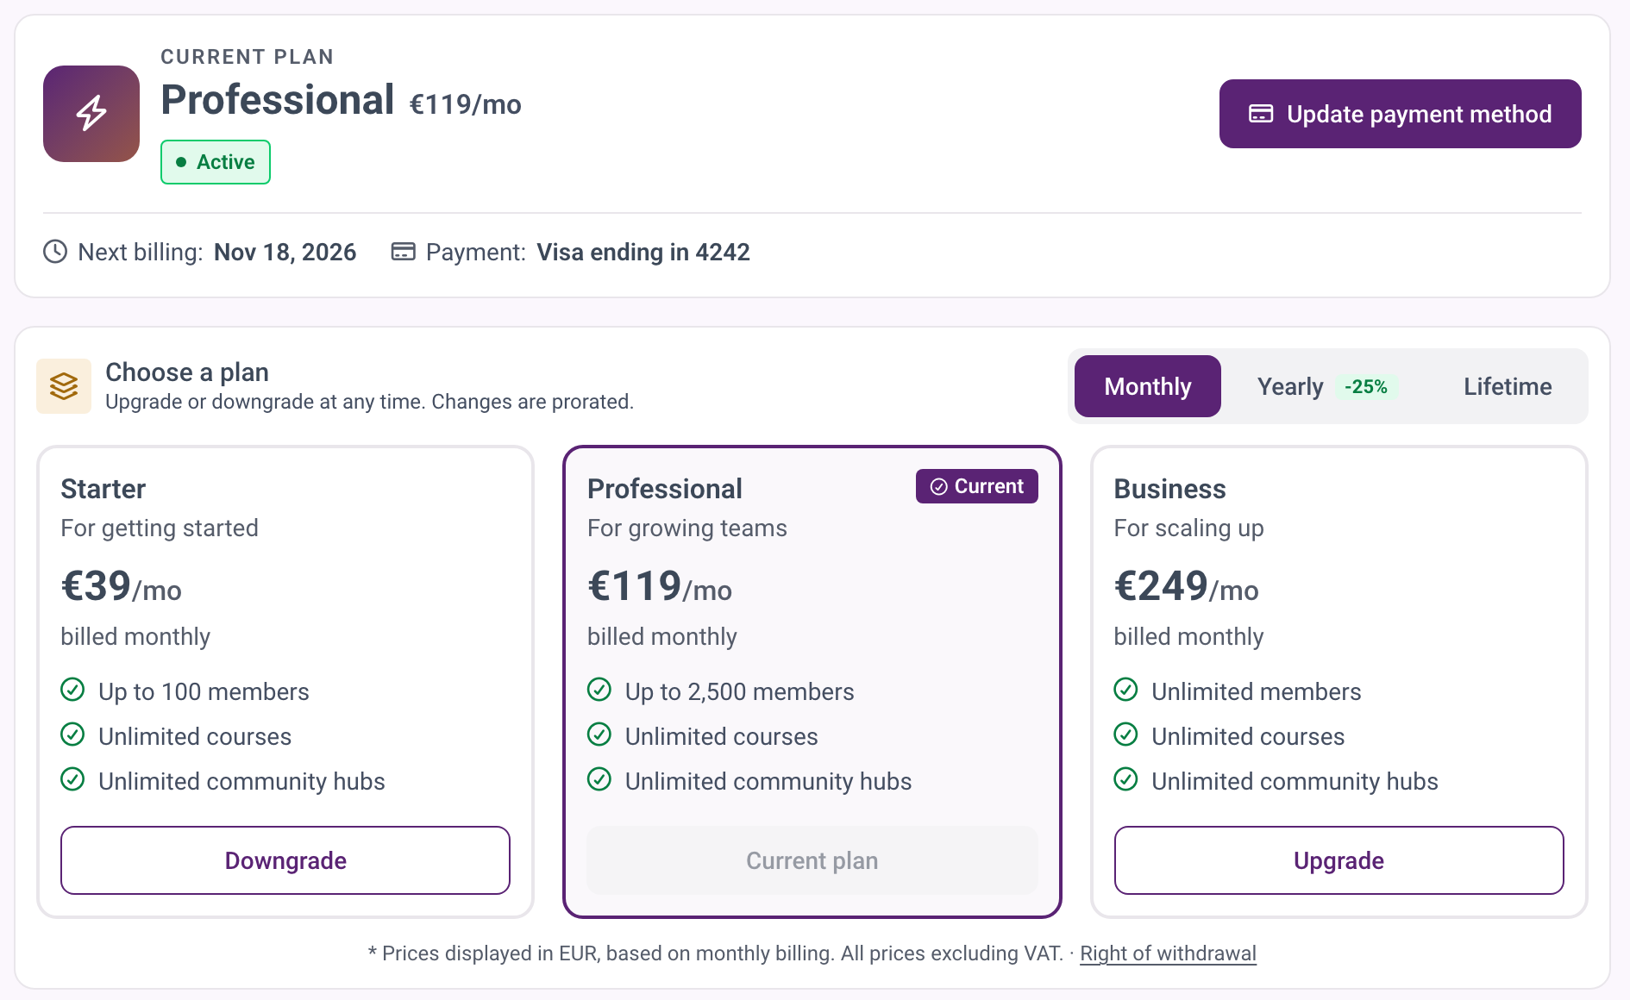Switch billing period to Monthly
The width and height of the screenshot is (1630, 1000).
pos(1148,386)
